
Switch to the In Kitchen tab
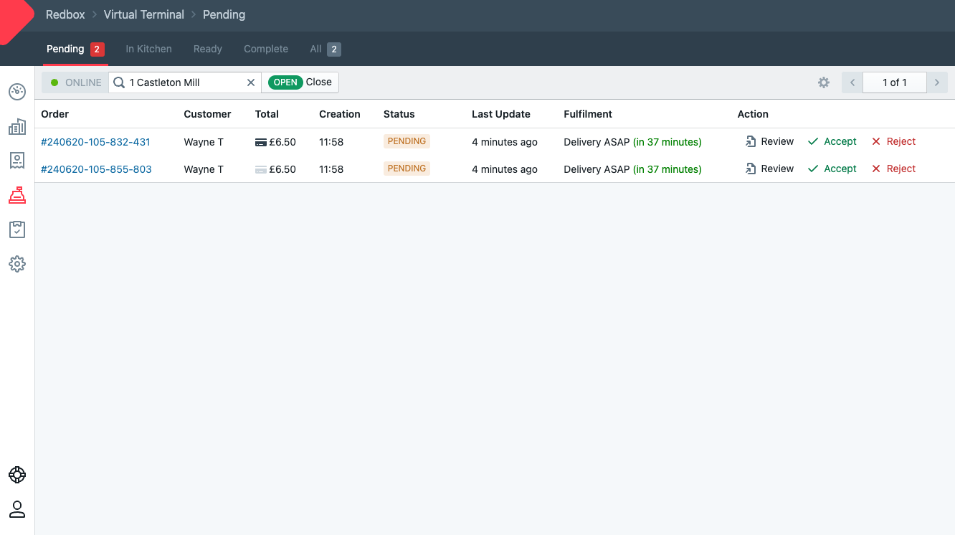(x=148, y=48)
